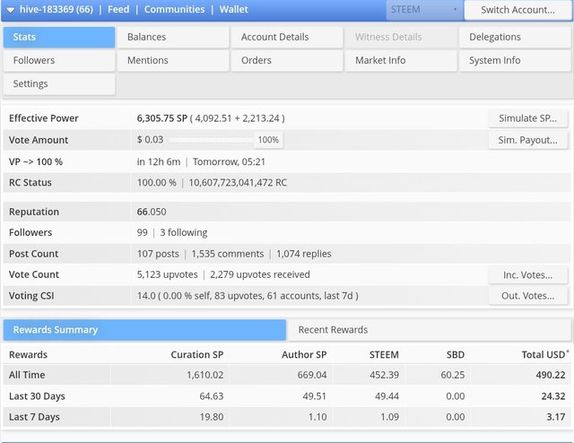Screen dimensions: 574x443
Task: Select the Last 7 Days total 3.17
Action: tap(556, 417)
